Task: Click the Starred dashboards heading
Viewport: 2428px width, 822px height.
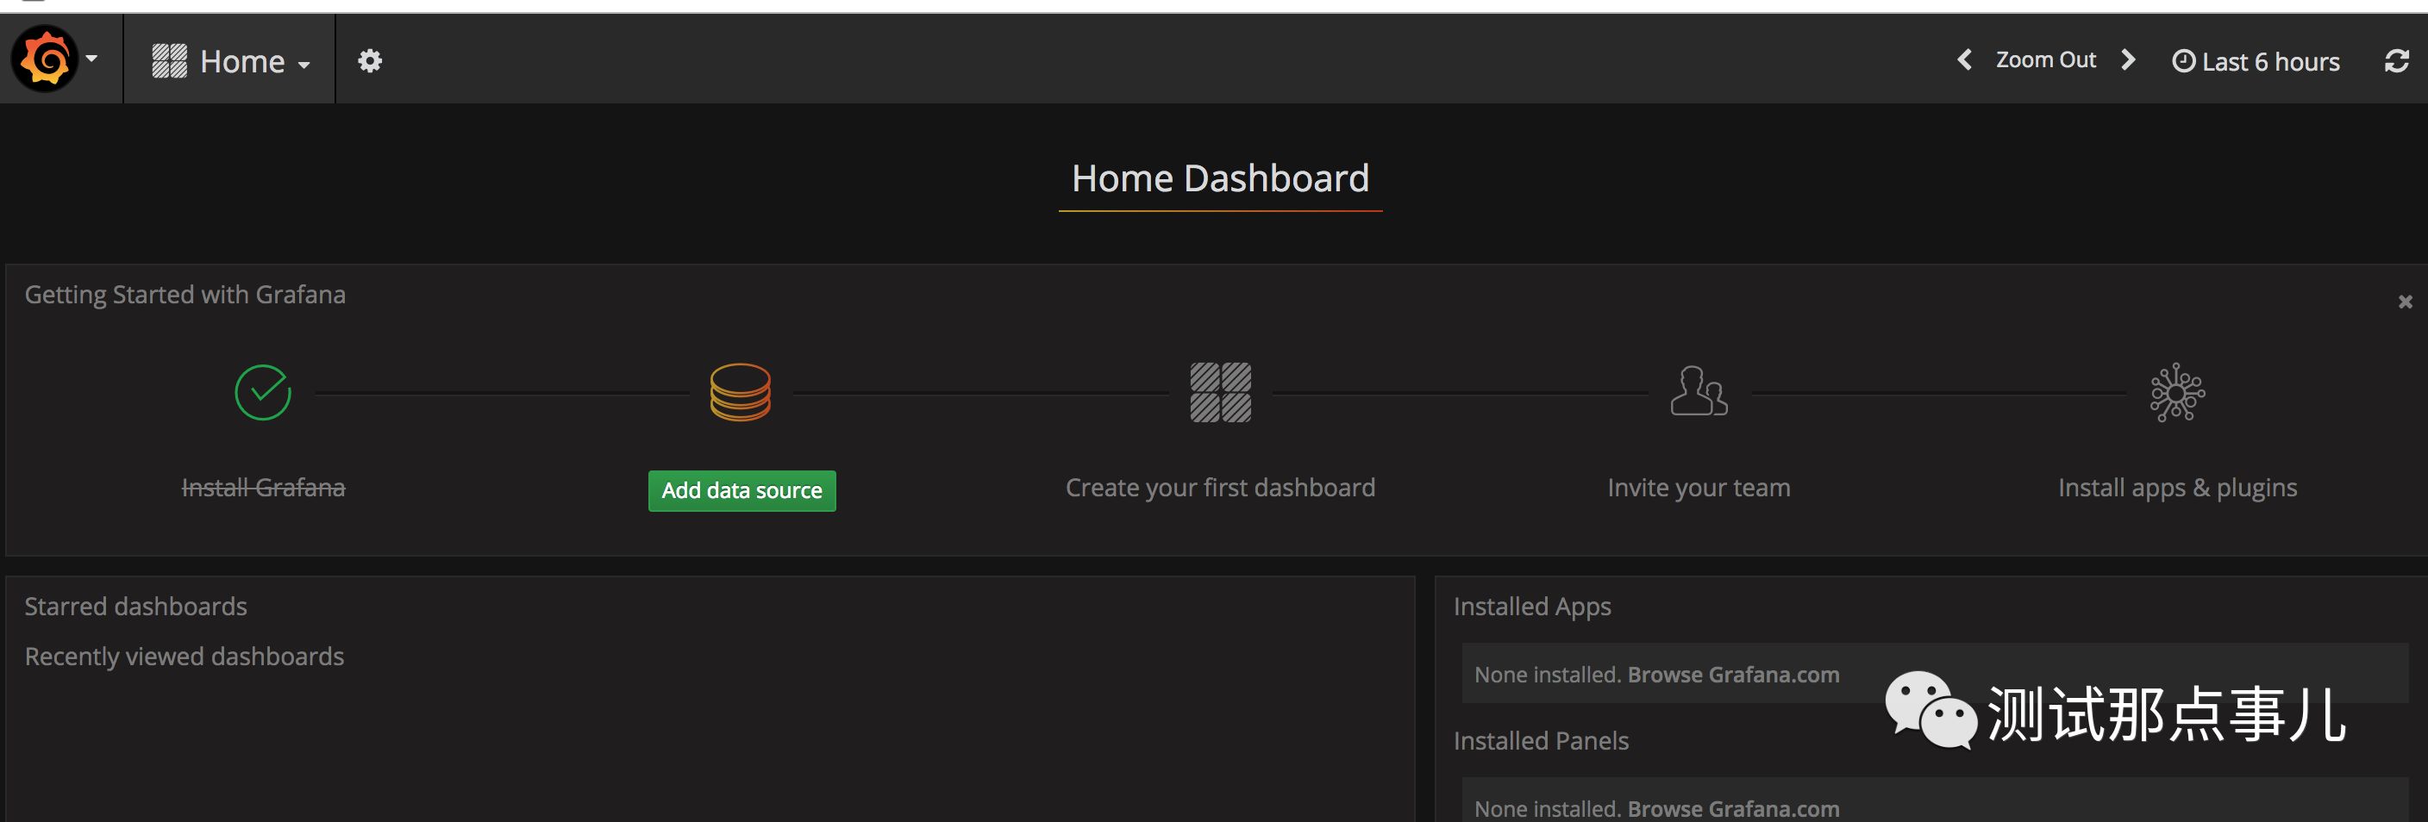Action: 135,607
